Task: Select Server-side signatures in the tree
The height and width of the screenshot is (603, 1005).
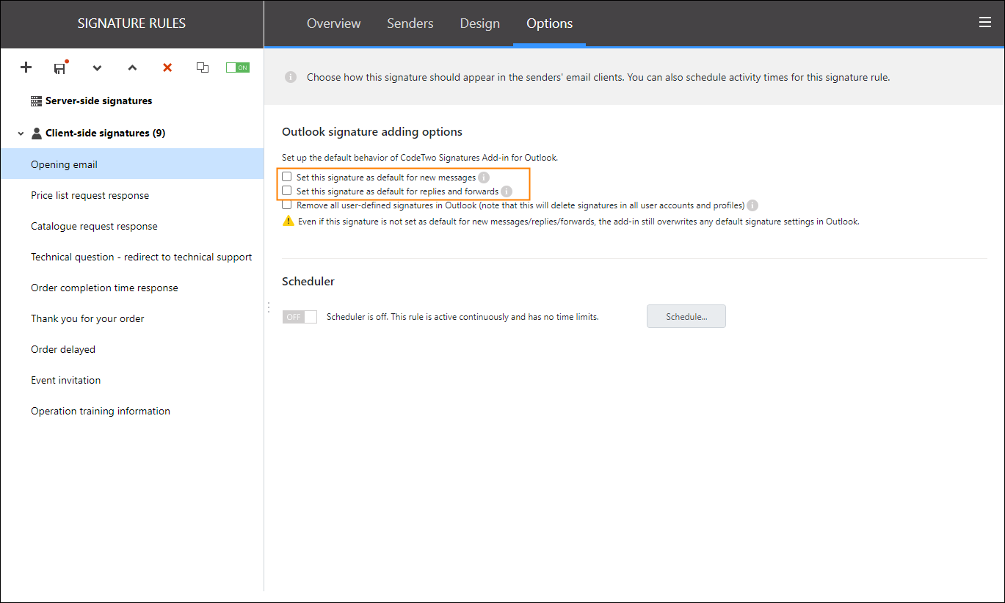Action: click(x=98, y=100)
